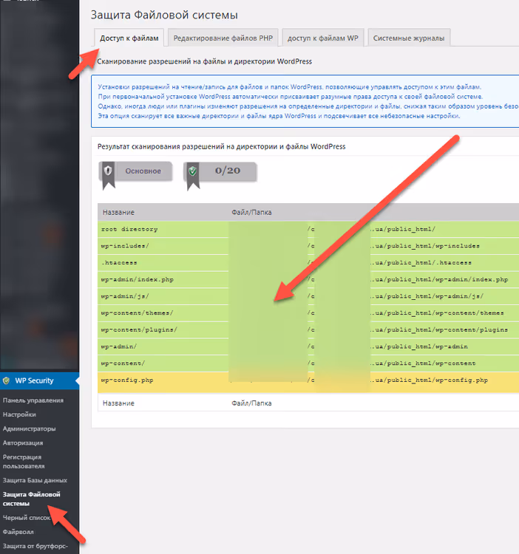Image resolution: width=519 pixels, height=554 pixels.
Task: Open WP Security in the sidebar
Action: 34,380
